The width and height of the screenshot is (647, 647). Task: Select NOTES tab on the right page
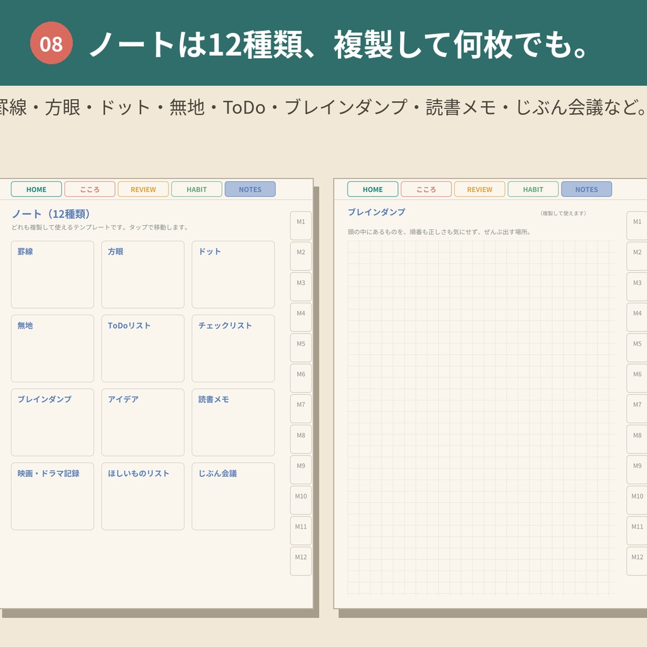[x=586, y=190]
